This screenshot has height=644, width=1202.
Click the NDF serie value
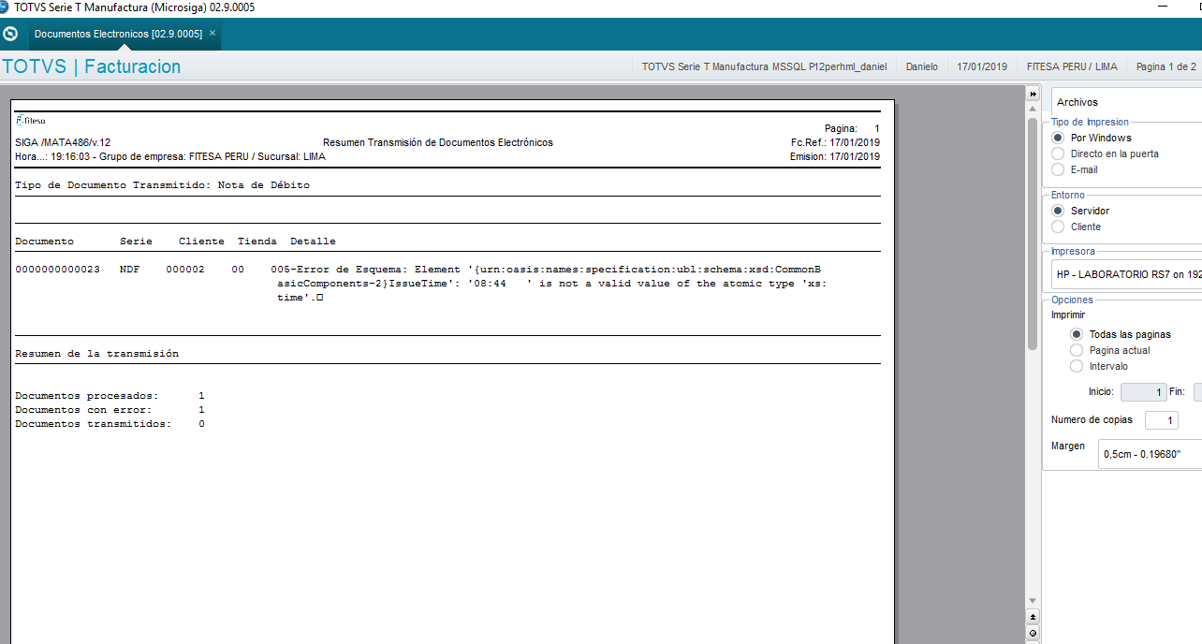click(129, 269)
